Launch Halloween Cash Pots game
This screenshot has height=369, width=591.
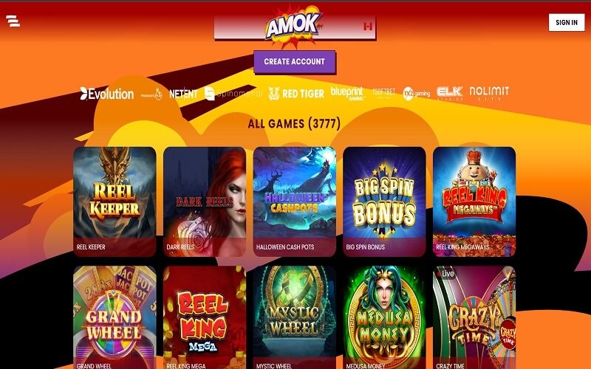(294, 201)
